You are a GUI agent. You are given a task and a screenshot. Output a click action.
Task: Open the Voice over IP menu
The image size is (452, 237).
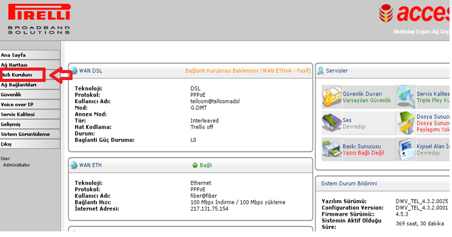click(30, 104)
